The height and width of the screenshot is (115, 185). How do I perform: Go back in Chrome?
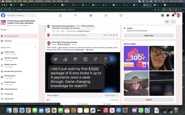pos(2,10)
